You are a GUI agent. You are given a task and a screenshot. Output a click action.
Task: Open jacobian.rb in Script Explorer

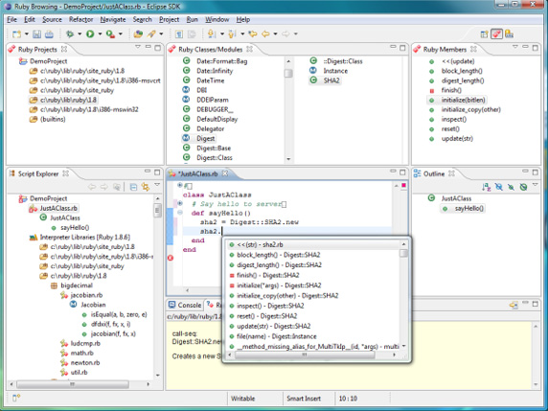click(x=86, y=295)
